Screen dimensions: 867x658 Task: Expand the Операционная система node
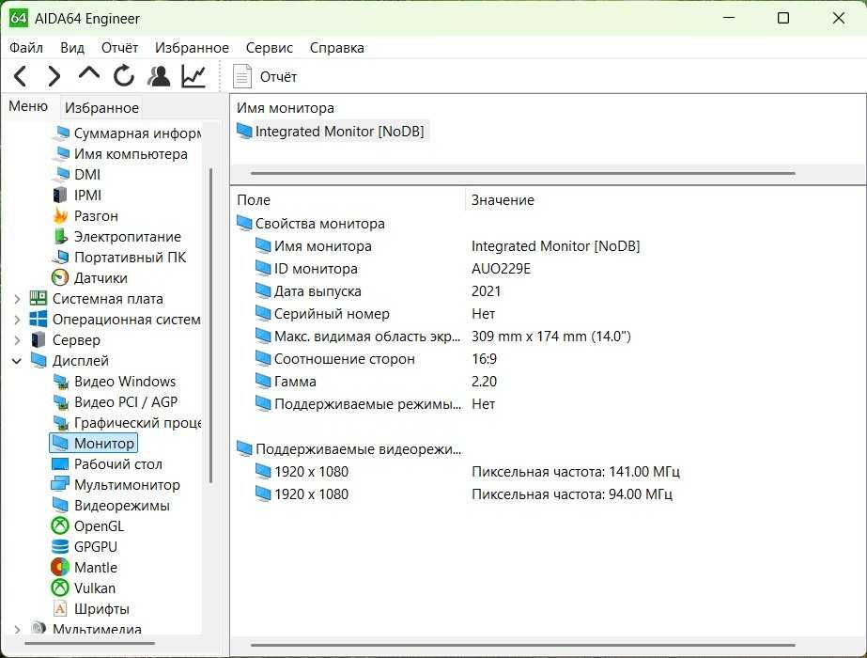17,320
